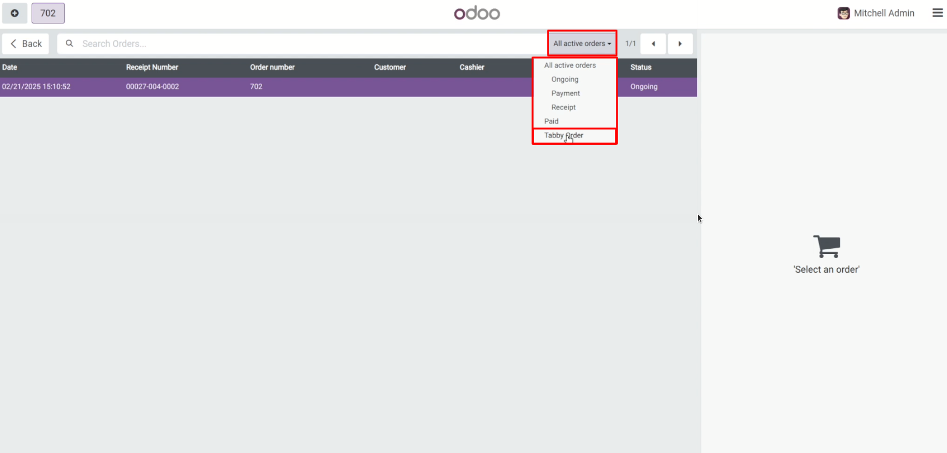Go to previous page of orders

point(653,44)
